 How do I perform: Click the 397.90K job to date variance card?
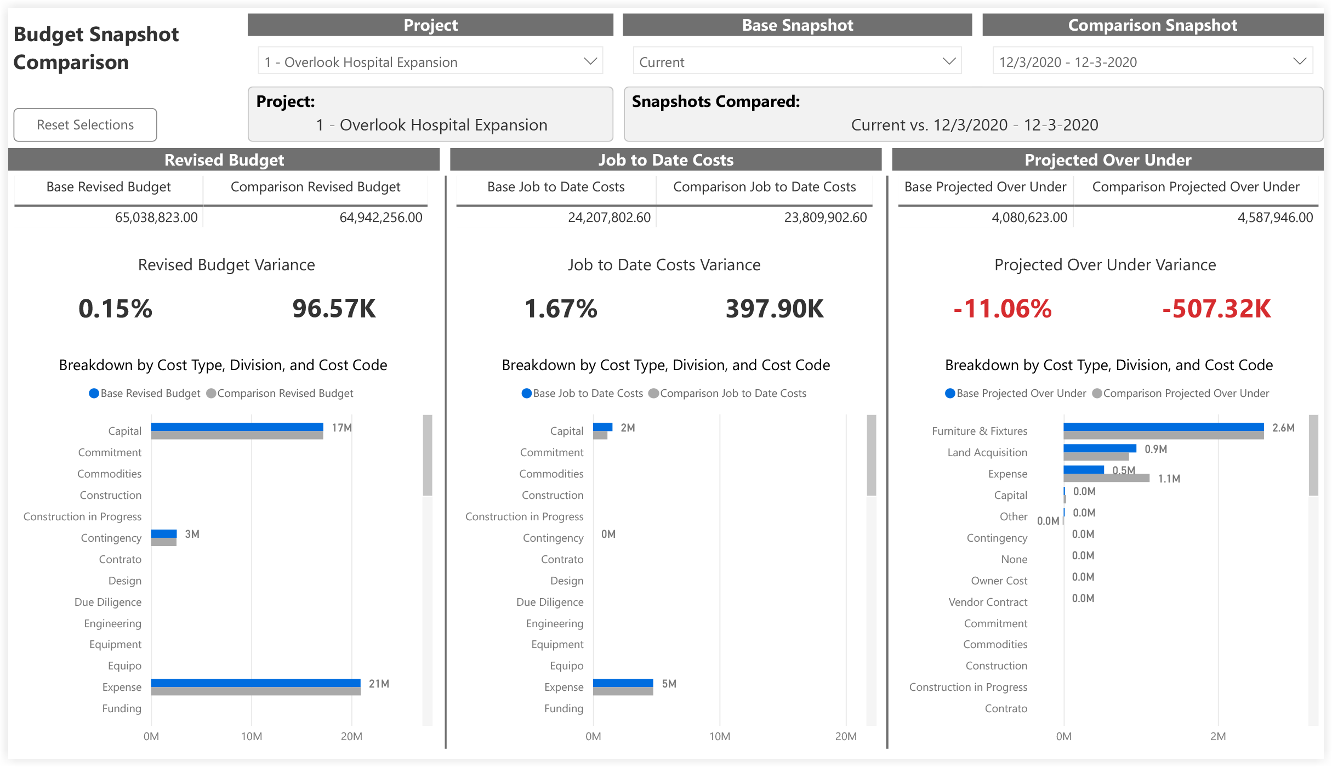tap(775, 309)
